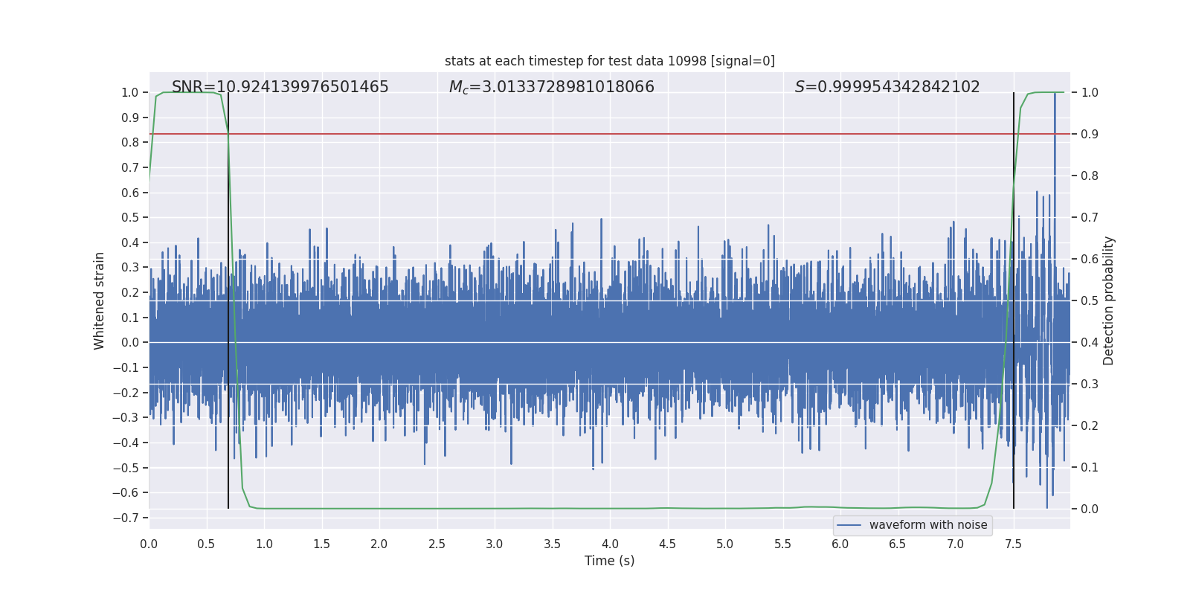The image size is (1190, 595).
Task: Click the 'waveform with noise' legend label
Action: pyautogui.click(x=927, y=525)
